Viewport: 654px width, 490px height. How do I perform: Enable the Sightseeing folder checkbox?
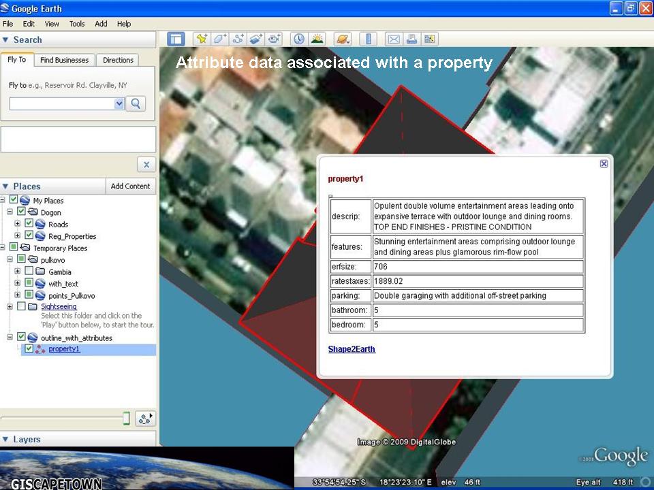pos(21,307)
